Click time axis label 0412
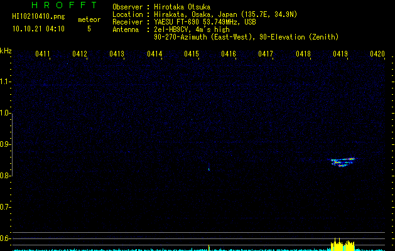 point(80,54)
